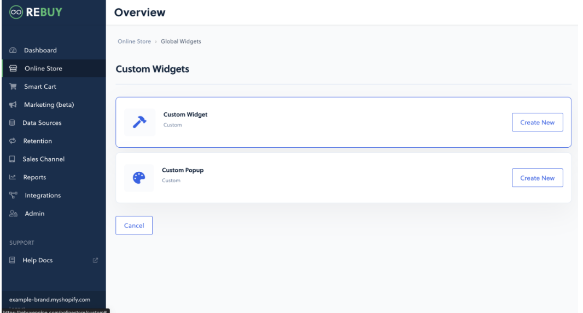Image resolution: width=583 pixels, height=313 pixels.
Task: Click the Smart Cart shopping cart icon
Action: click(13, 87)
